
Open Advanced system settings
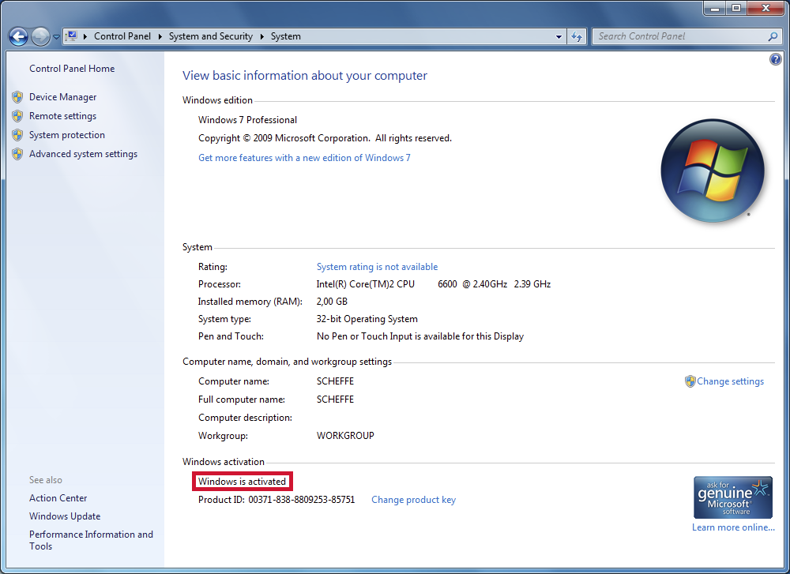coord(83,154)
